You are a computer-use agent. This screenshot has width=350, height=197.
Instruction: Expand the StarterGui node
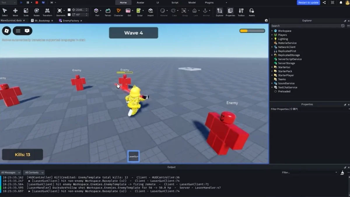coord(272,67)
